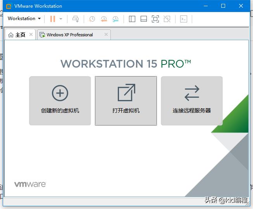Expand the power options arrow beside Pause
The height and width of the screenshot is (209, 253).
click(61, 19)
